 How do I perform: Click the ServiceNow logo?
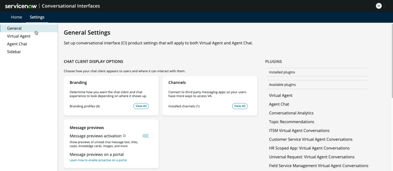[21, 6]
